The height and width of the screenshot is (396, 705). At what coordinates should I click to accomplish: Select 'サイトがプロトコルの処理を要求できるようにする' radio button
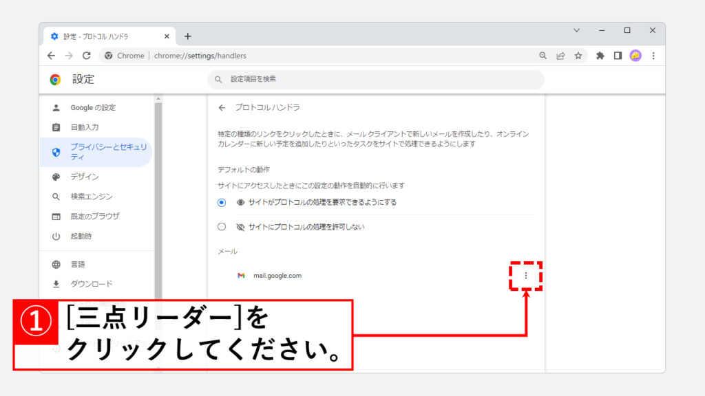(221, 203)
